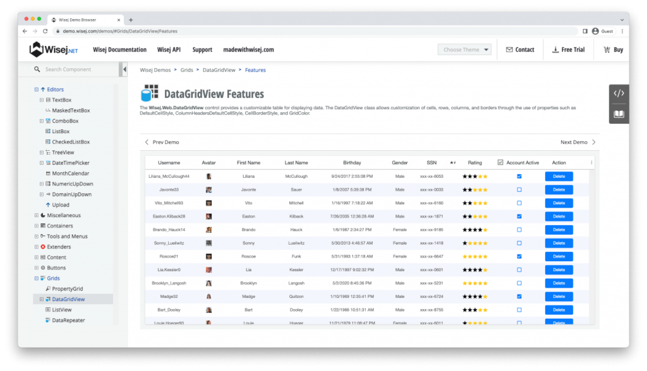Uncheck Account Active for Easton.Kilback28
The image size is (647, 371).
(519, 216)
